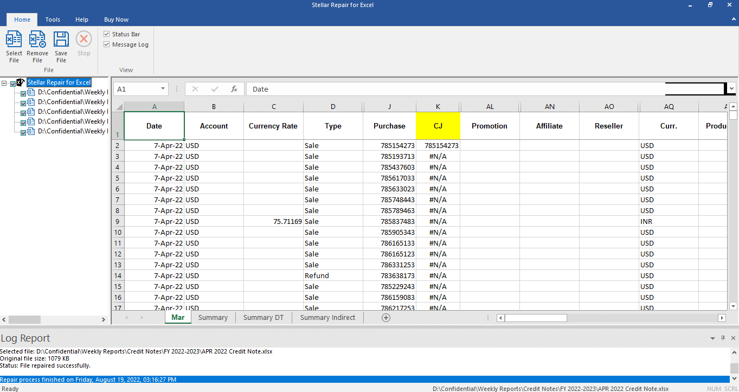
Task: Select column K header
Action: tap(438, 107)
